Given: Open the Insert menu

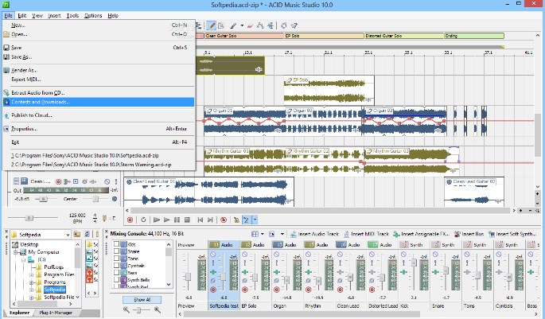Looking at the screenshot, I should [x=54, y=16].
